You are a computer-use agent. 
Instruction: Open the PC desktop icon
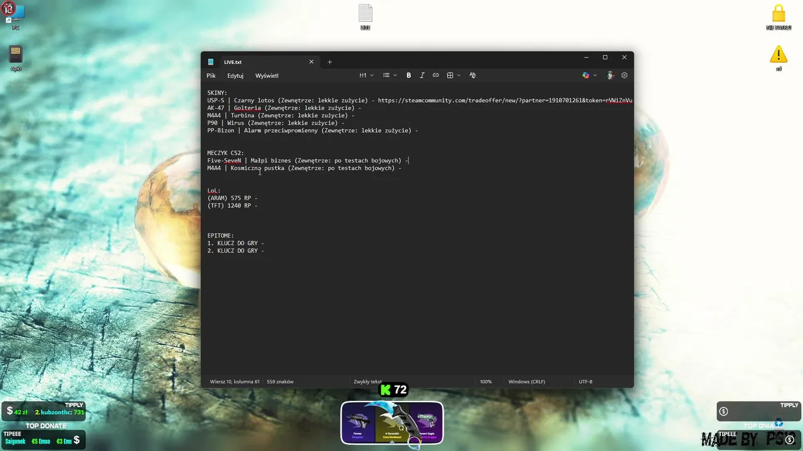(x=16, y=16)
